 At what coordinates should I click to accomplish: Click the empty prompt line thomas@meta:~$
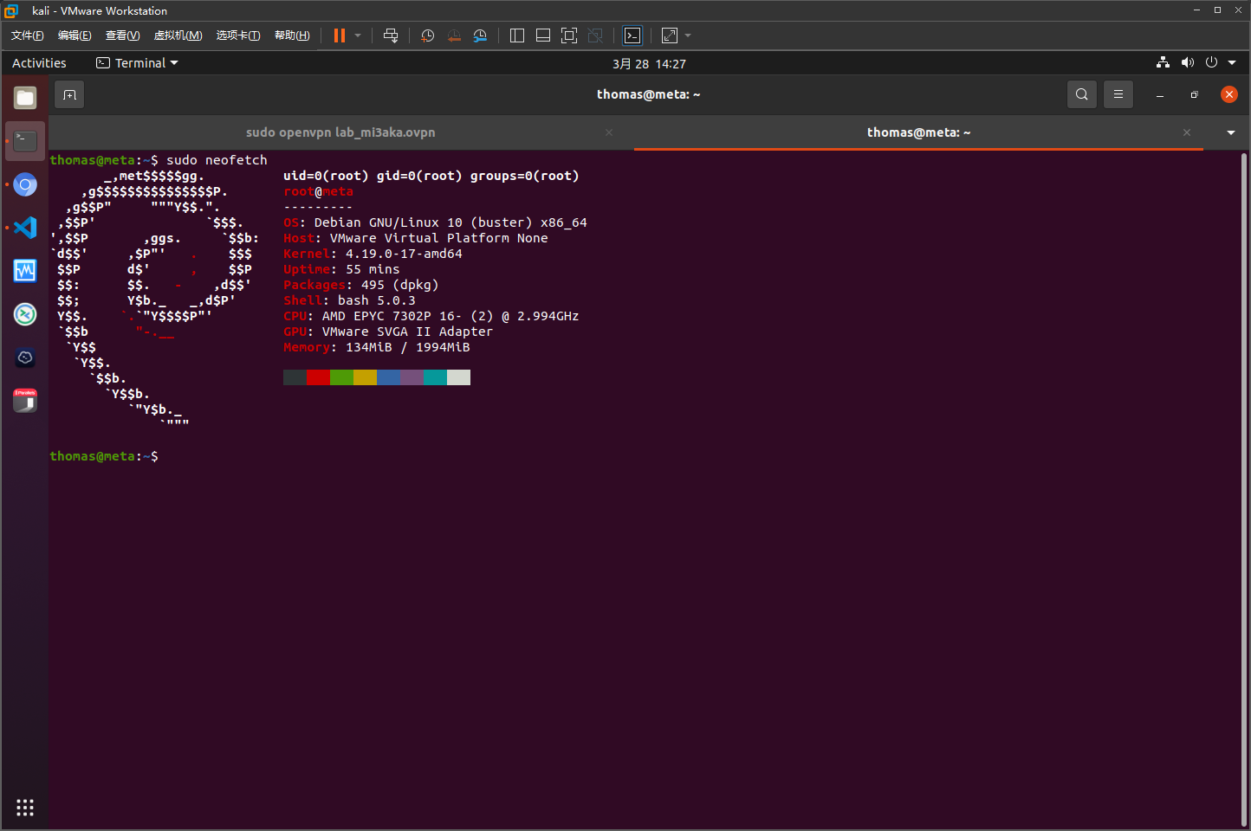104,456
